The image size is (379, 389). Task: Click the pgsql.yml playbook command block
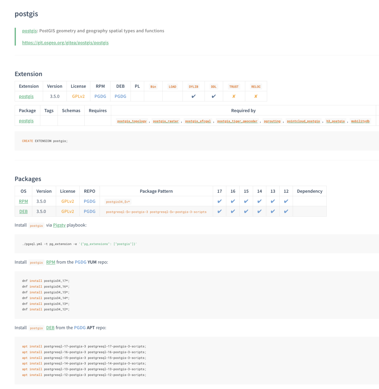click(x=197, y=244)
